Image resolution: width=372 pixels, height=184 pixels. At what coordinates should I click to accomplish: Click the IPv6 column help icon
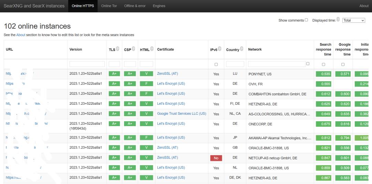(219, 49)
